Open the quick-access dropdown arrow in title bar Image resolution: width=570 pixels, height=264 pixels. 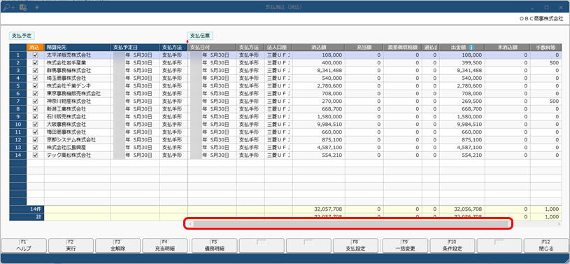click(36, 7)
